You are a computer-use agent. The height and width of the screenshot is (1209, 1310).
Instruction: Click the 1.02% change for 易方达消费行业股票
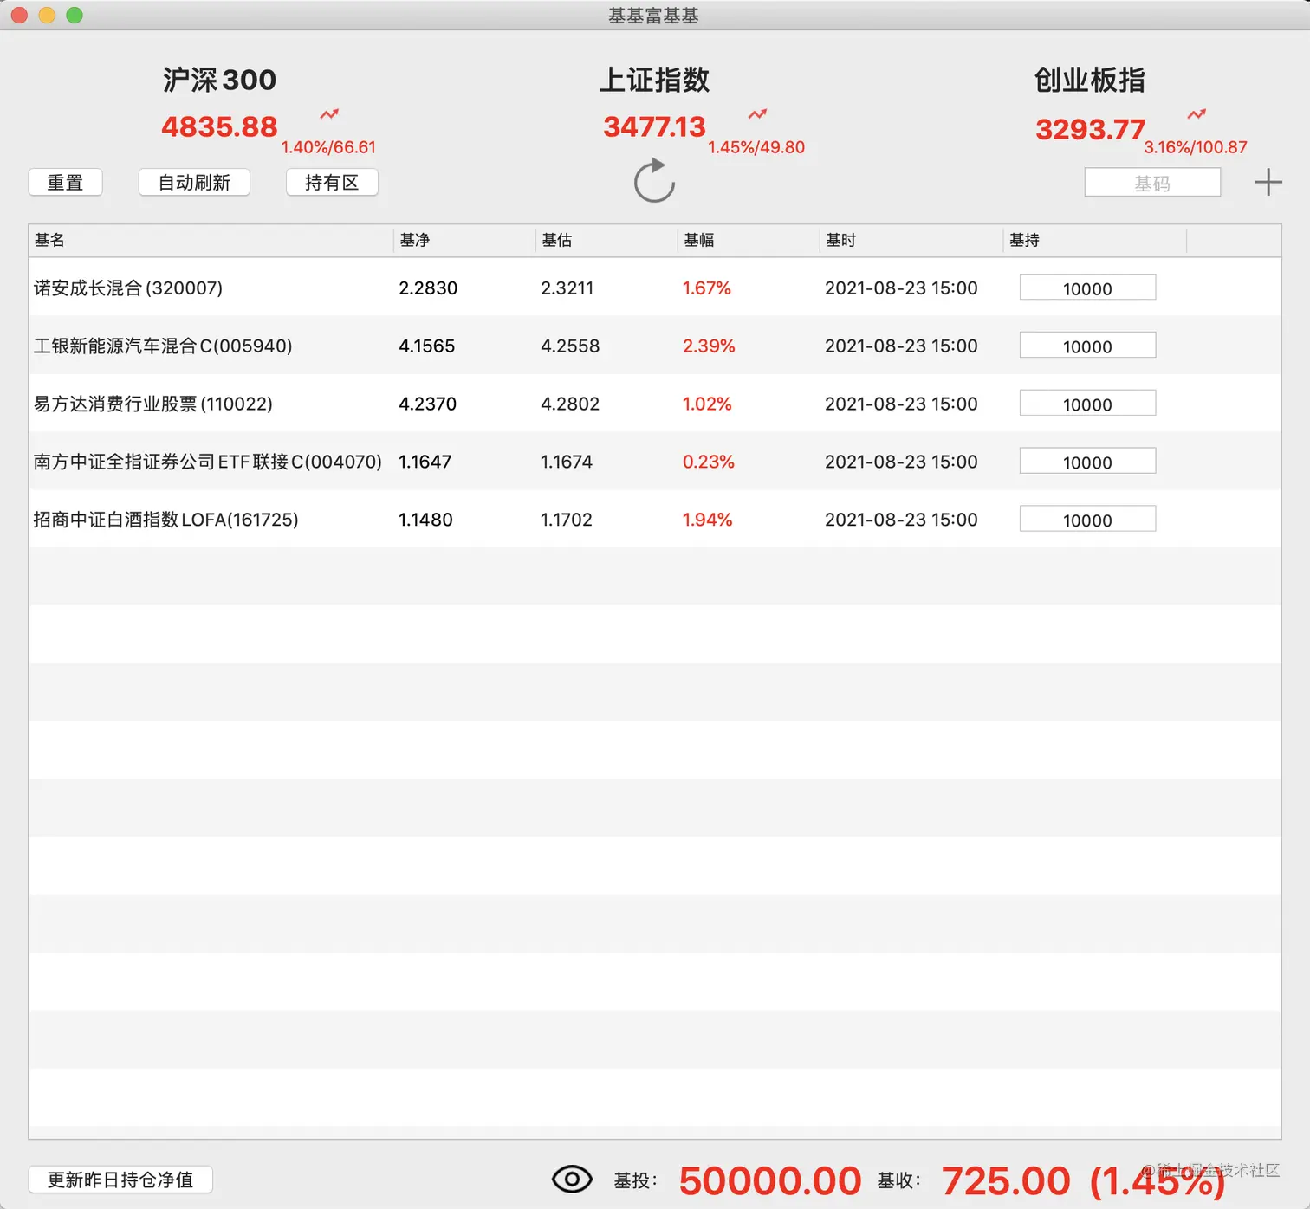click(x=707, y=404)
